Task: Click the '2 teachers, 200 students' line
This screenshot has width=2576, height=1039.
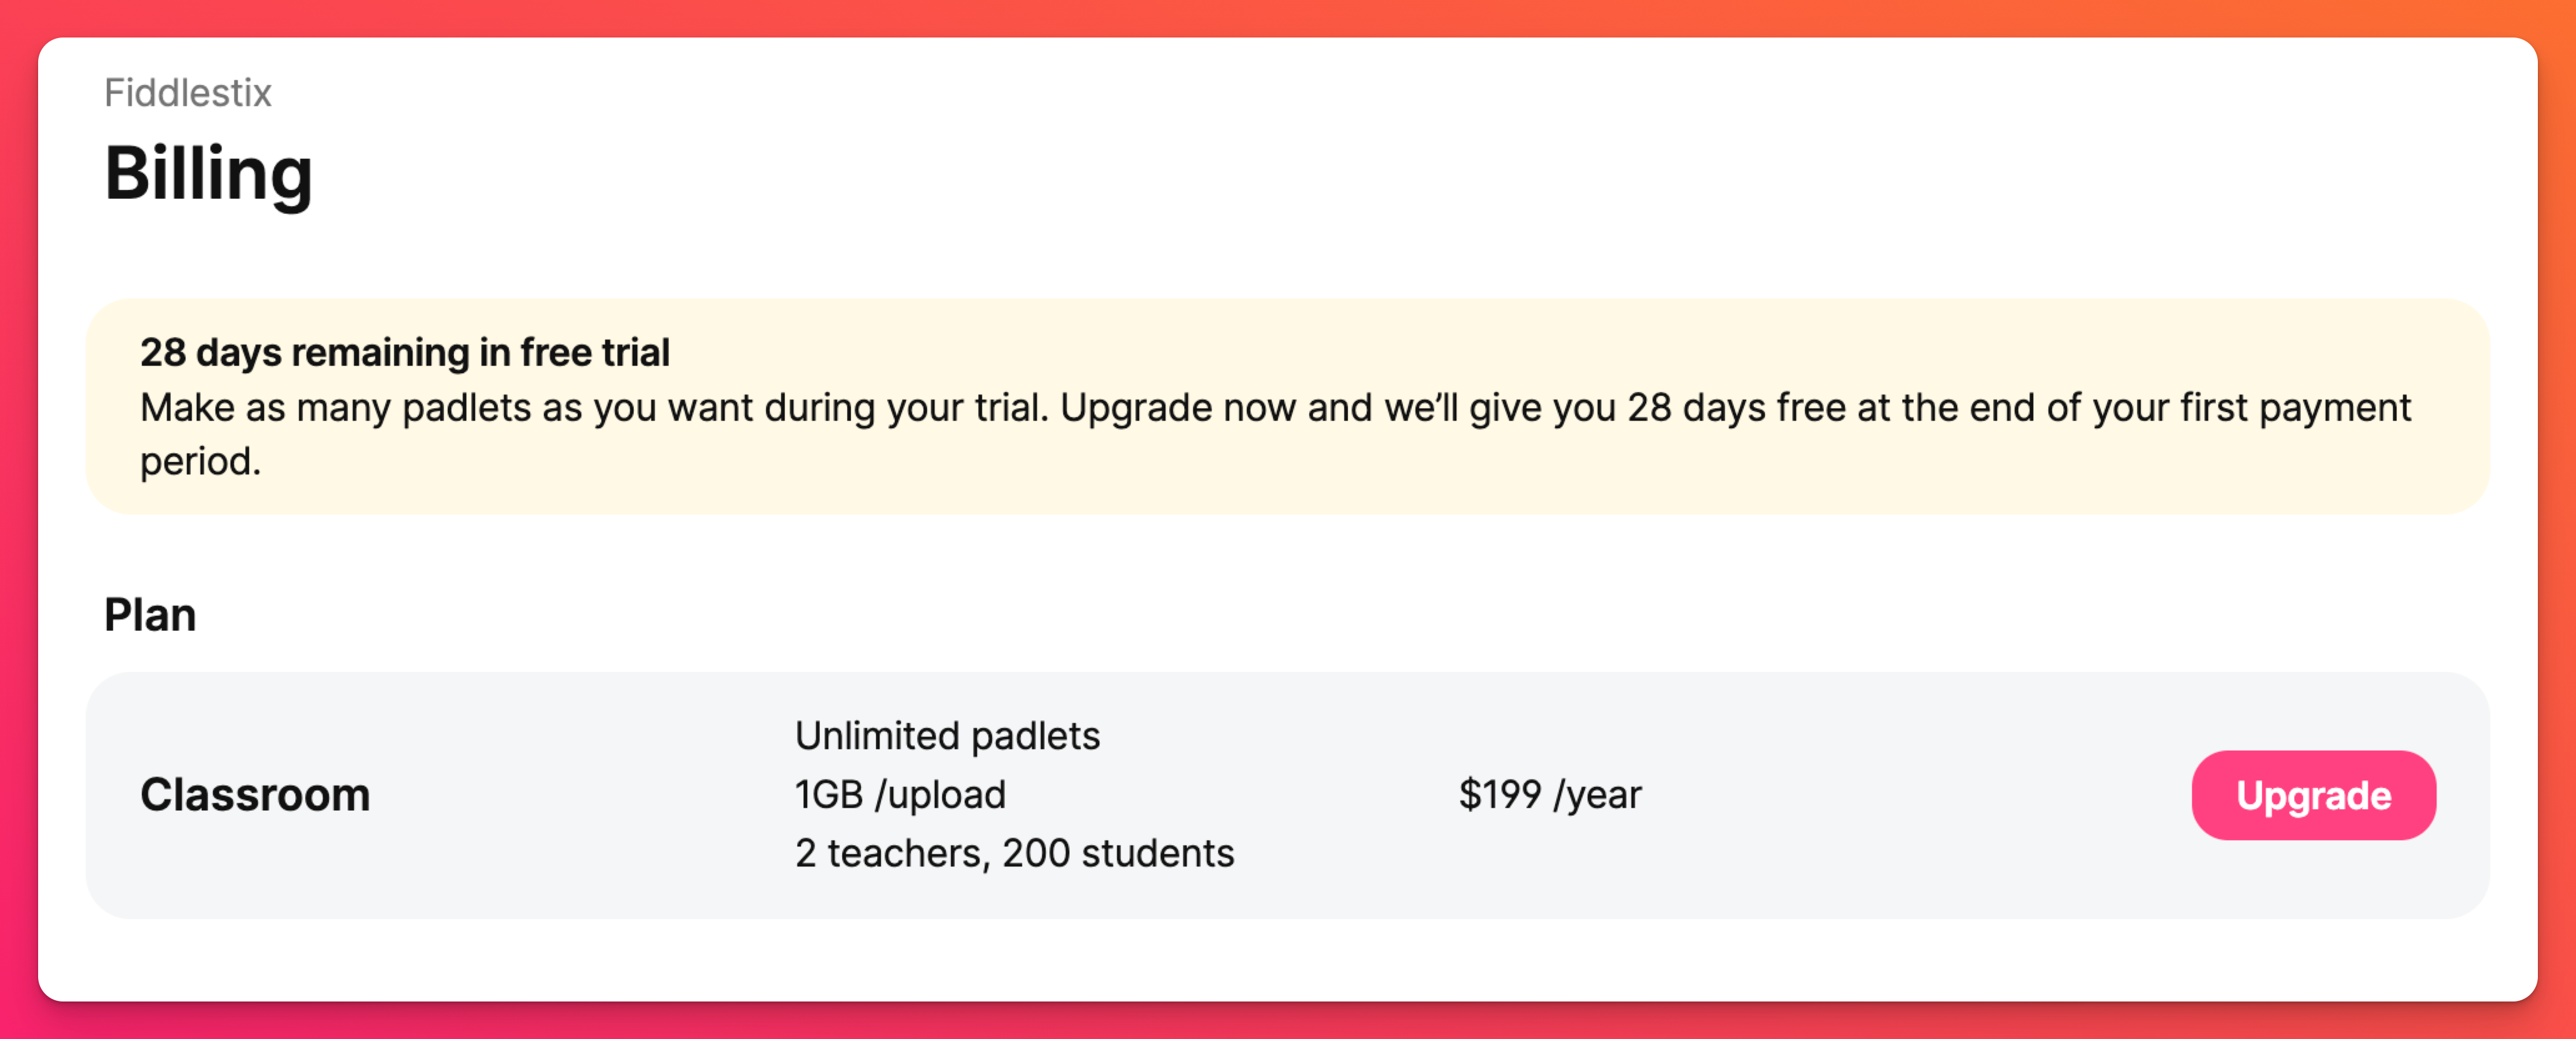Action: click(x=1014, y=853)
